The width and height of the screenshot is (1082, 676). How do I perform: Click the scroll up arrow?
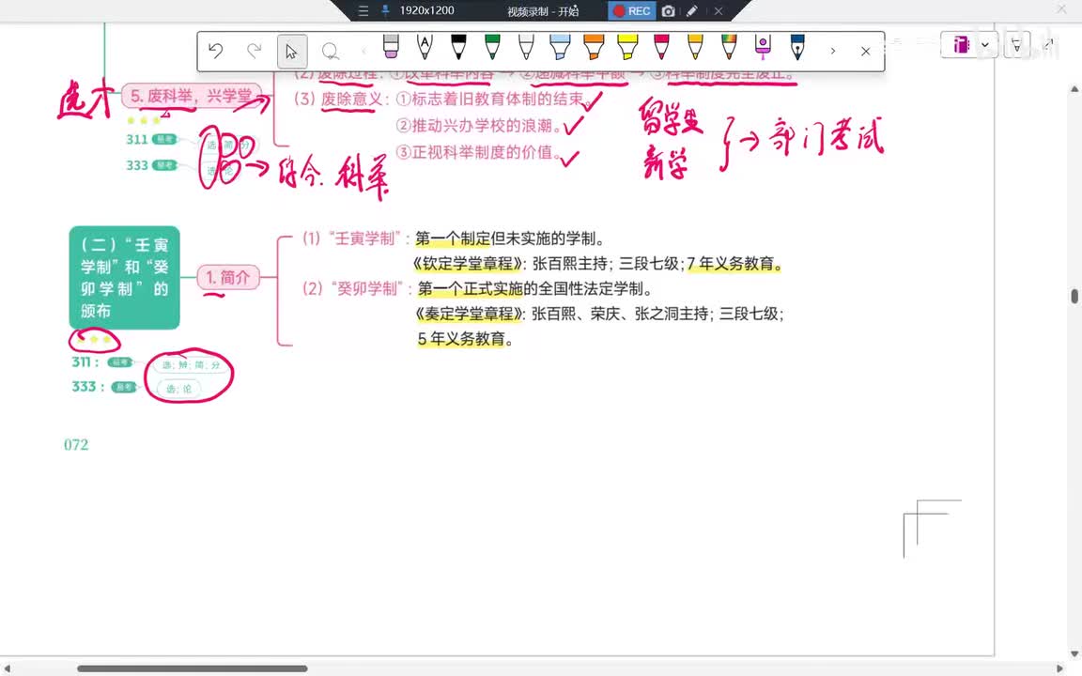[1074, 89]
